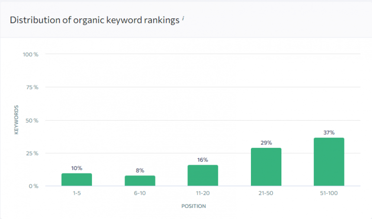Select the green bar for positions 6-10
This screenshot has width=372, height=219.
click(x=140, y=181)
